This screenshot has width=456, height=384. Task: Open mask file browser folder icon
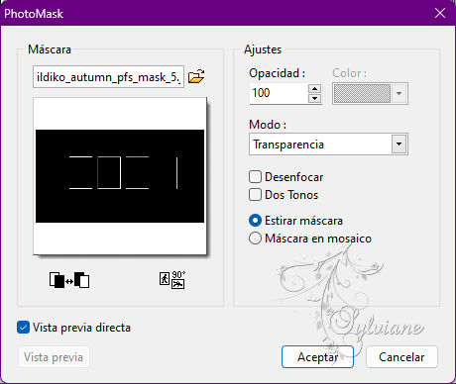(x=196, y=76)
